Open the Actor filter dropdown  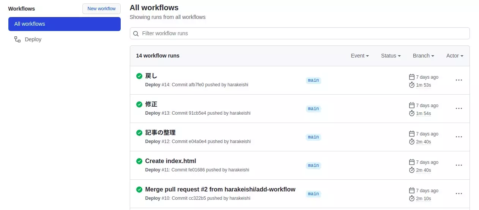click(454, 56)
